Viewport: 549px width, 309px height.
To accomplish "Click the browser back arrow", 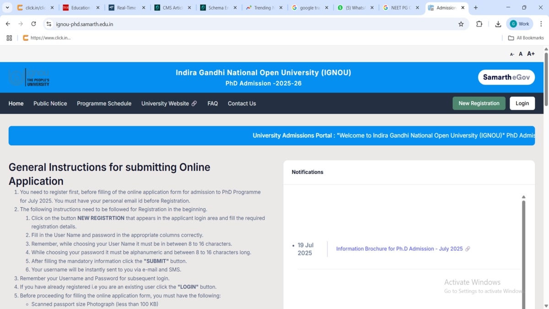I will (8, 24).
